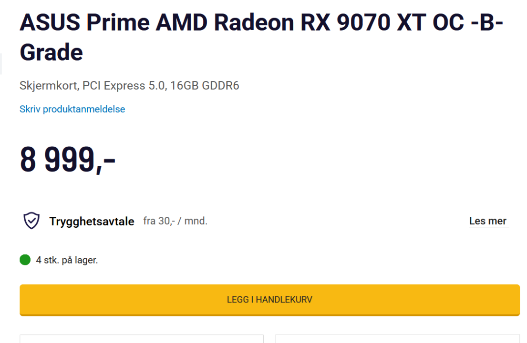Click the Trygghetsavtale shield checkmark icon
This screenshot has width=527, height=343.
click(x=31, y=221)
